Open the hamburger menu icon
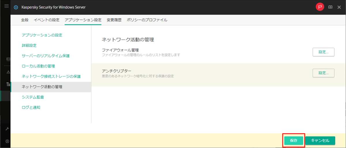The width and height of the screenshot is (346, 148). (6, 6)
